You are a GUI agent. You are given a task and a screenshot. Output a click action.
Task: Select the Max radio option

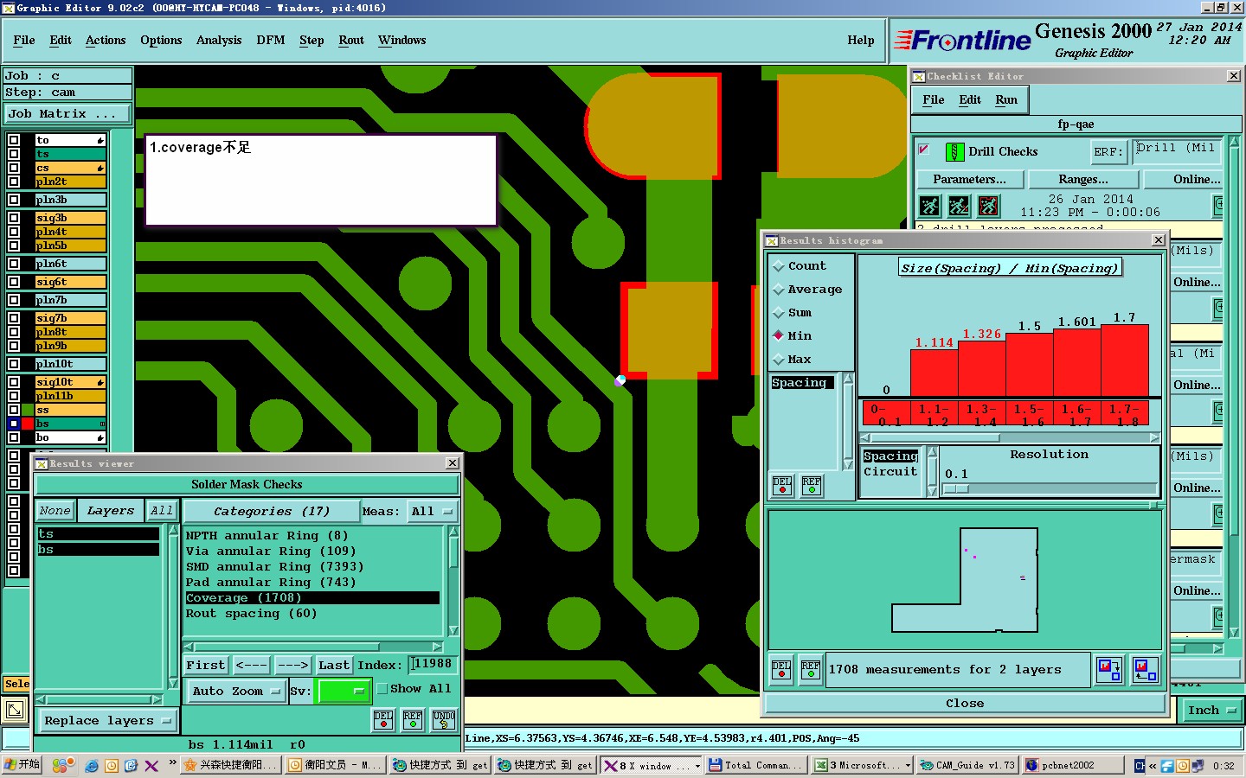click(779, 360)
